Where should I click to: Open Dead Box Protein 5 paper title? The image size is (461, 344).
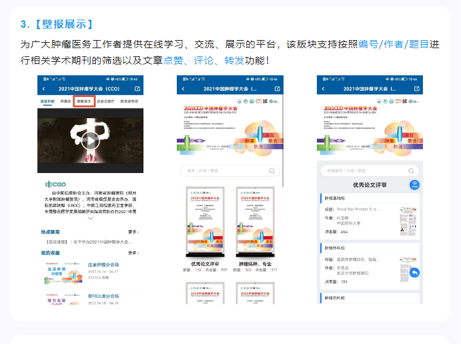(358, 210)
